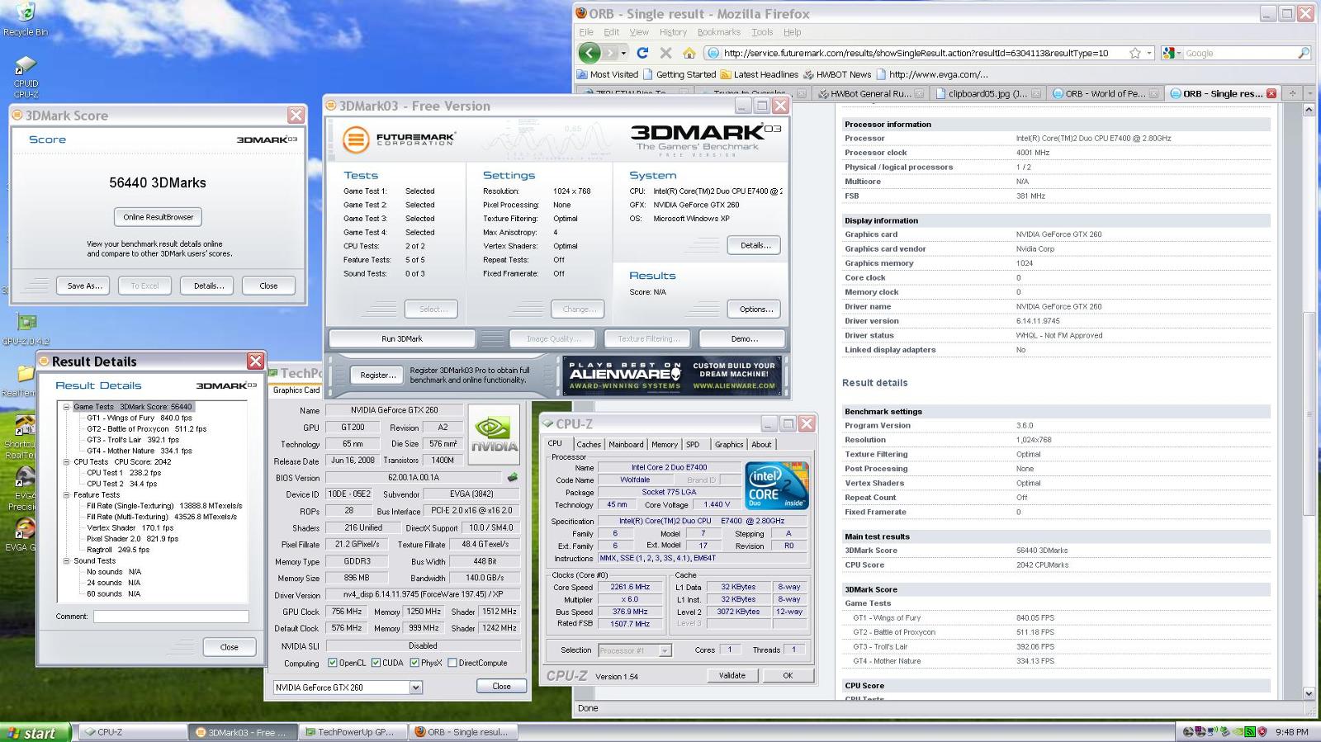Open the Firefox history dropdown arrow next to back/forward
This screenshot has width=1321, height=742.
[623, 53]
